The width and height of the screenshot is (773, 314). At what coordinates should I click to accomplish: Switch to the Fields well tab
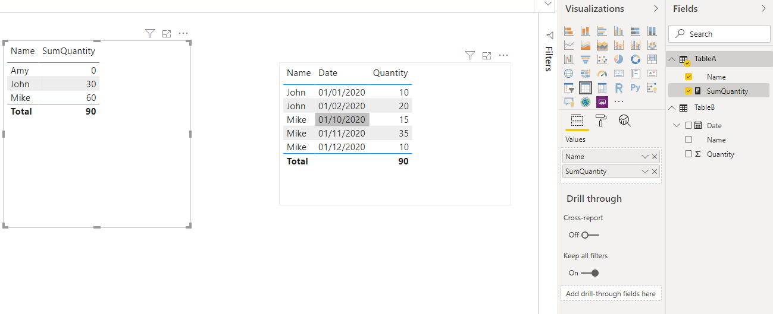click(x=577, y=120)
